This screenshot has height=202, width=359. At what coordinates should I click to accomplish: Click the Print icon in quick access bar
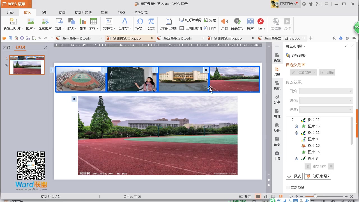tap(22, 38)
